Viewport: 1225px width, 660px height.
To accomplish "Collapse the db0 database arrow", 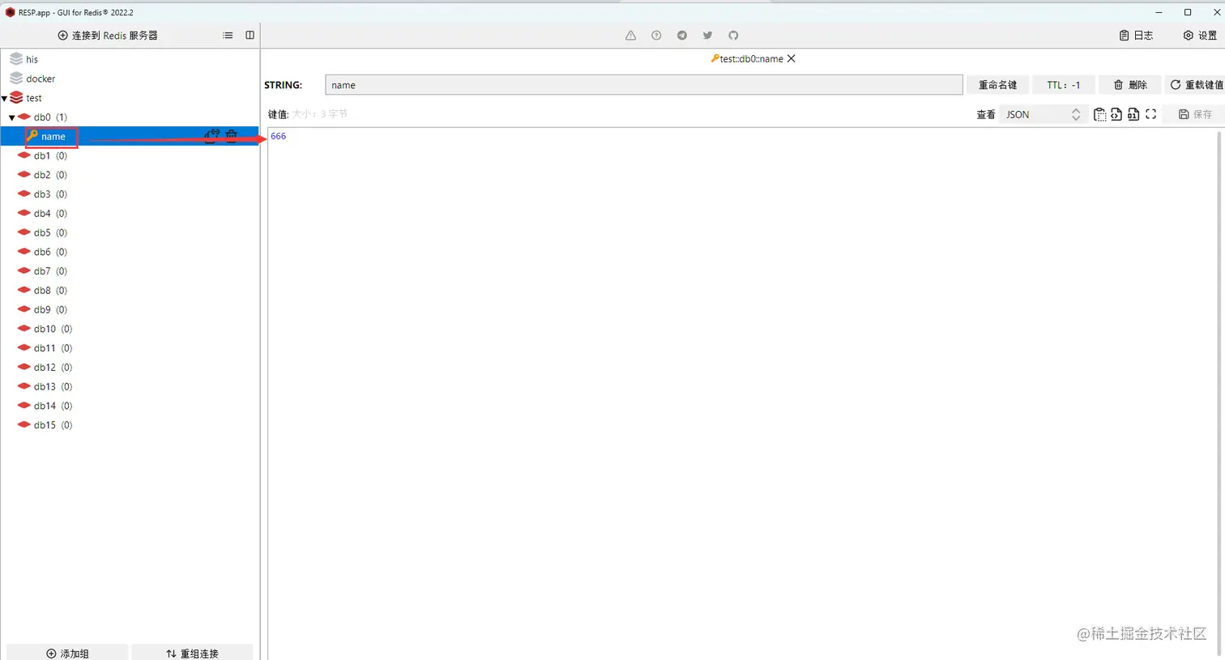I will click(x=12, y=117).
